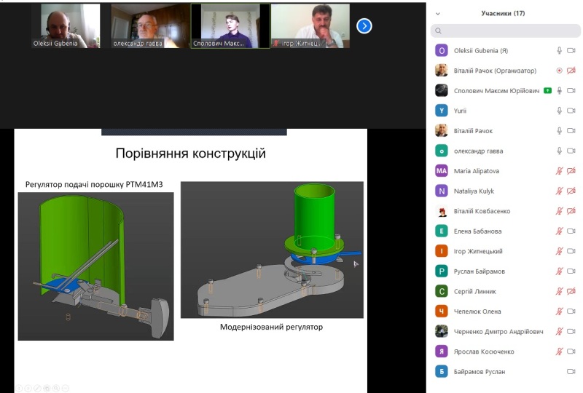Click picture avatar of Віталій Ковбасенко

click(442, 211)
